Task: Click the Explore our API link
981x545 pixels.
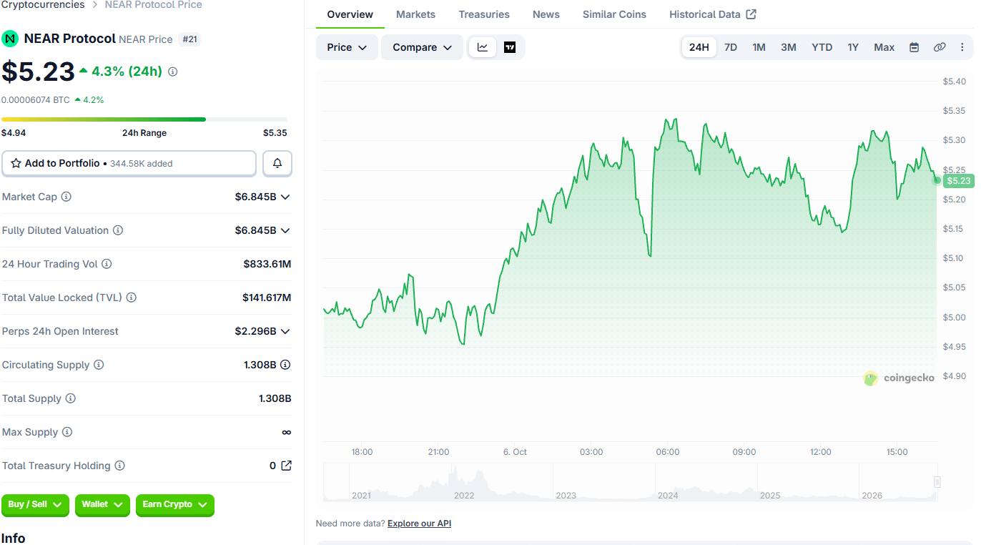Action: tap(419, 524)
